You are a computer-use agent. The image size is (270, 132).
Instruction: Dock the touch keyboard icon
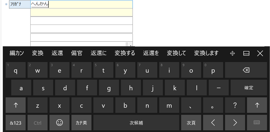click(246, 53)
